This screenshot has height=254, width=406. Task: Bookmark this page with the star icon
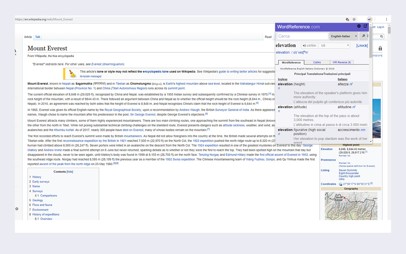354,19
